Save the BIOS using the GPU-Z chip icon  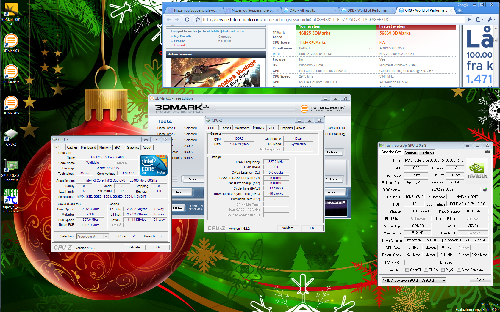click(485, 190)
